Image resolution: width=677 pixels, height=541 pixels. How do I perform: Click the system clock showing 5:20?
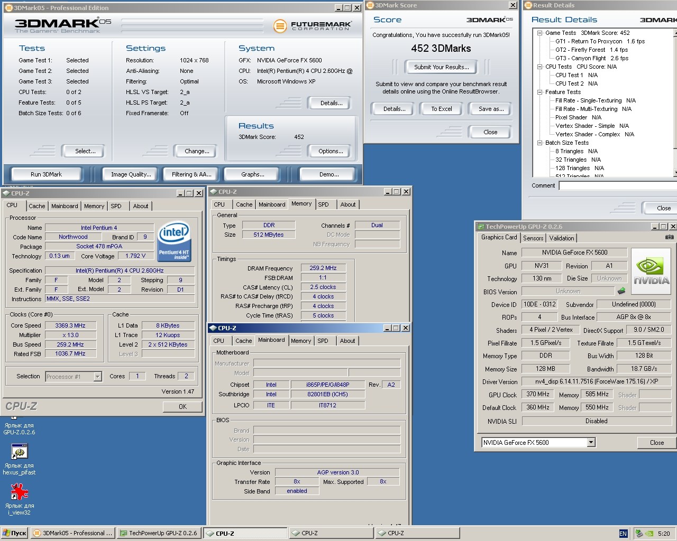tap(664, 534)
